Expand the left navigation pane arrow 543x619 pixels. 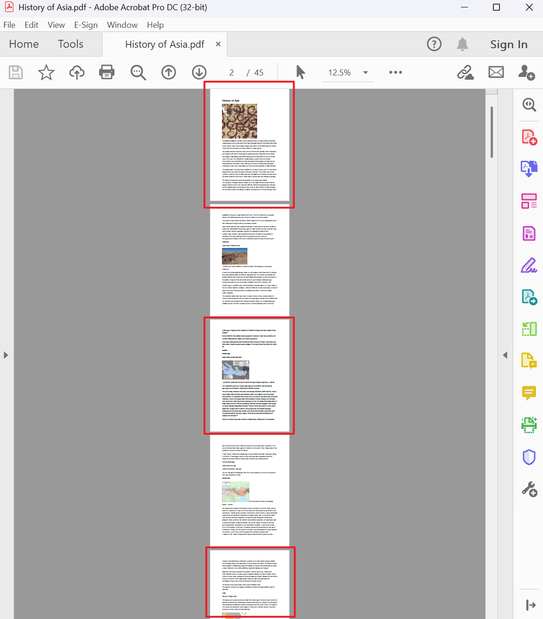coord(6,355)
